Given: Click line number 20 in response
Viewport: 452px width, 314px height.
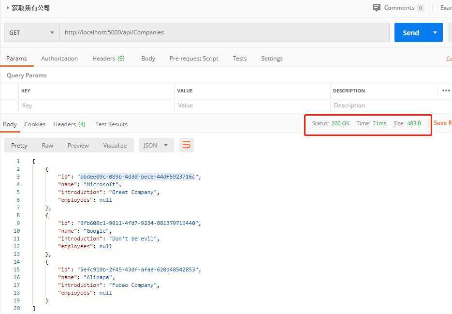Looking at the screenshot, I should tap(16, 308).
